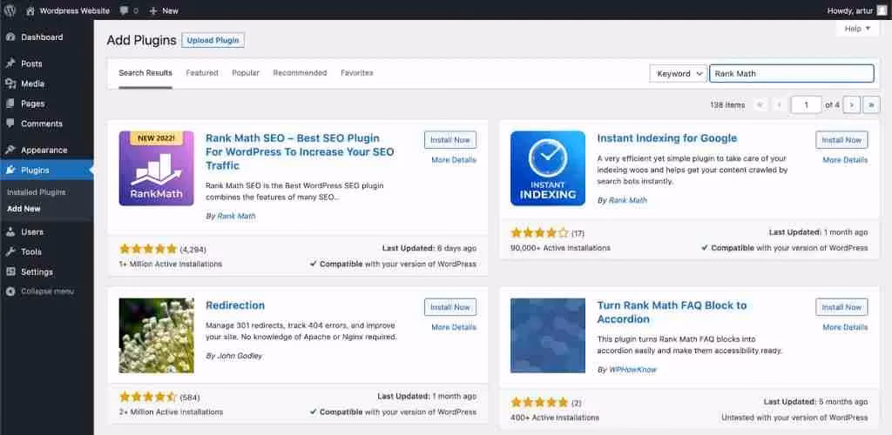Go to the next results page
892x435 pixels.
pyautogui.click(x=852, y=104)
